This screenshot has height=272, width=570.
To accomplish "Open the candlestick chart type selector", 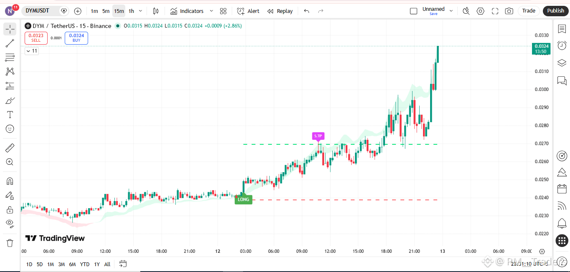I will tap(156, 11).
